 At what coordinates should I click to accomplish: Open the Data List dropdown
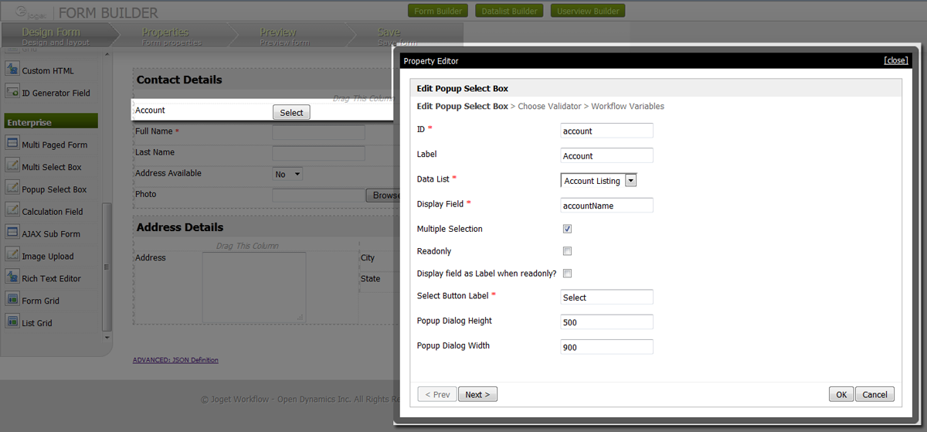599,181
